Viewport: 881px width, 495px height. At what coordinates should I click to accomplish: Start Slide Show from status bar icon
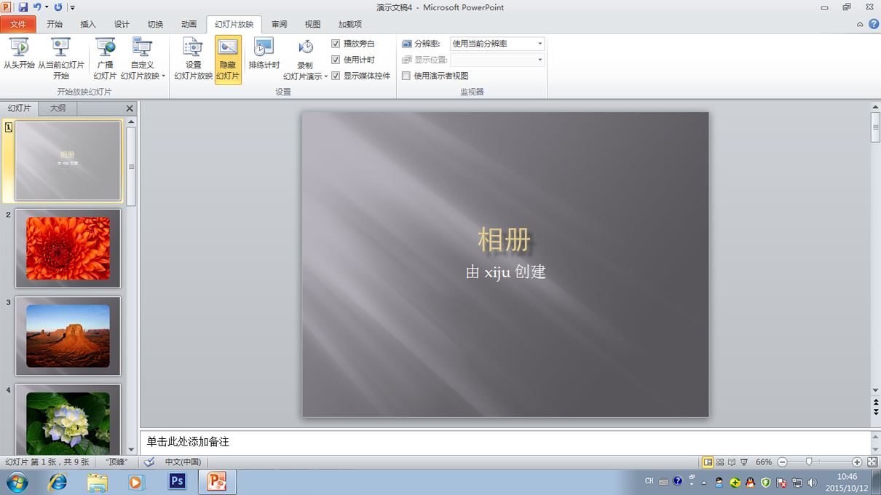click(x=744, y=462)
